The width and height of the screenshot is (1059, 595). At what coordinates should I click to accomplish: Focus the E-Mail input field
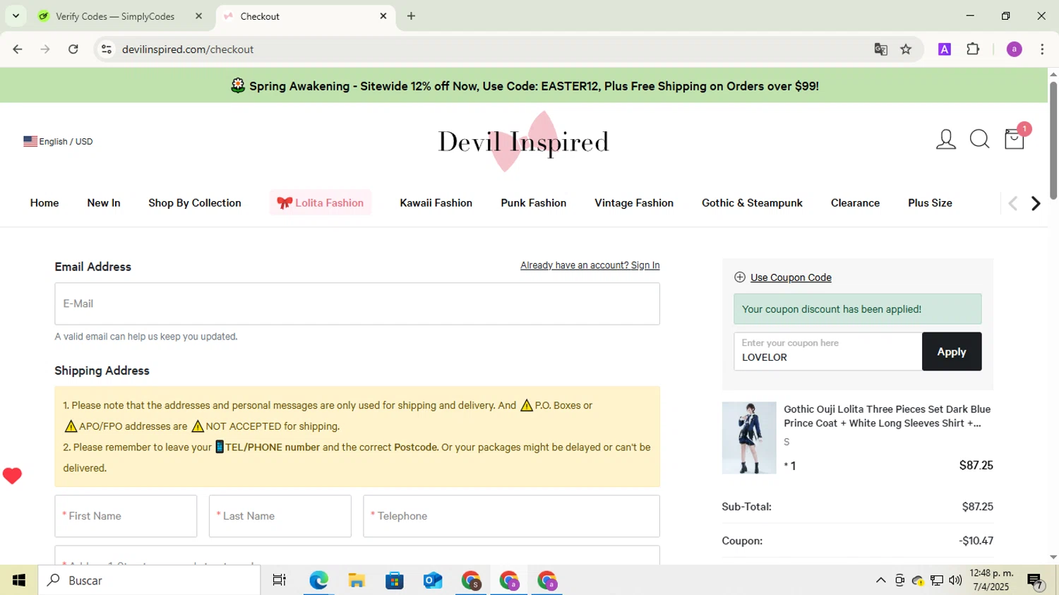pos(357,303)
